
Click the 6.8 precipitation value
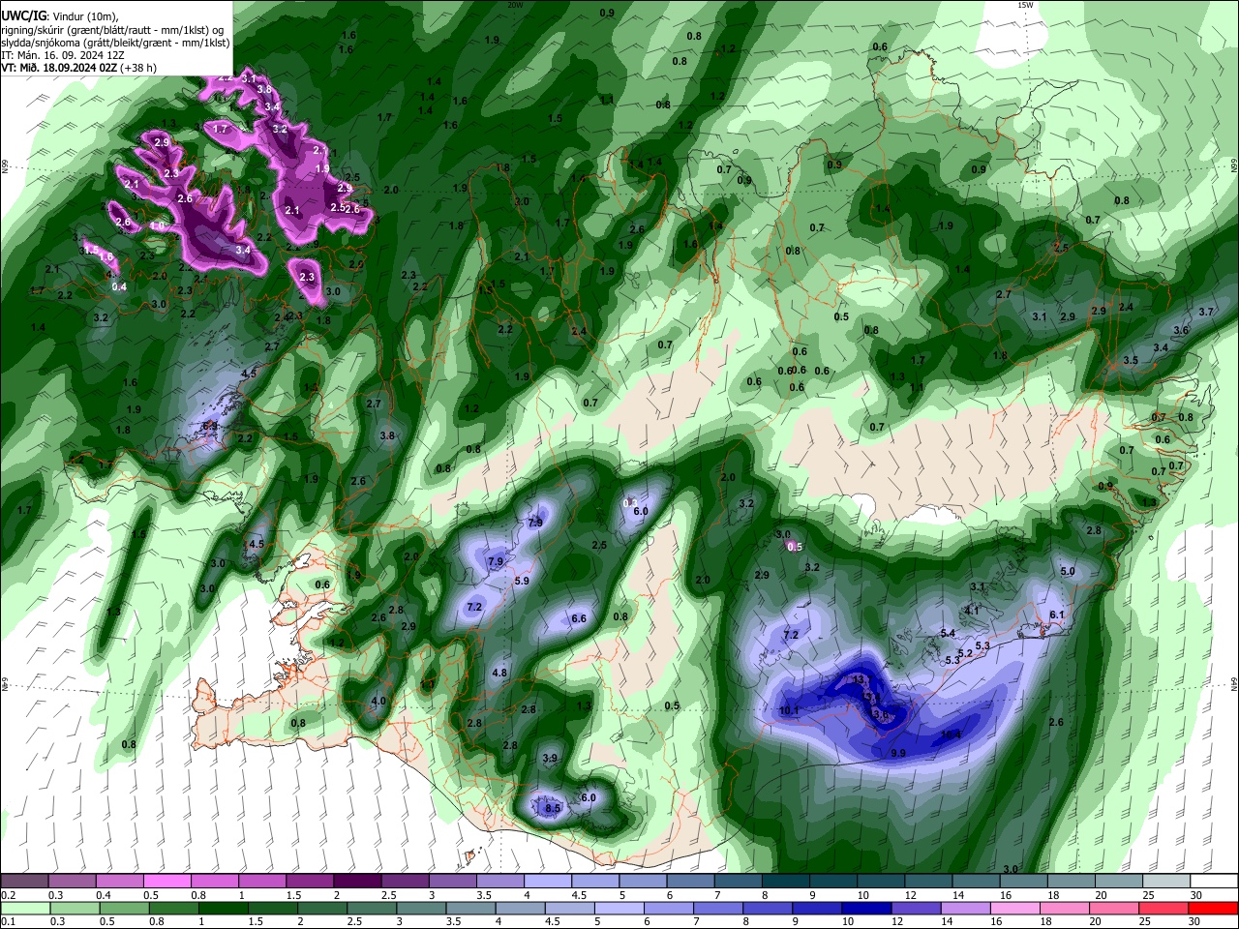pos(210,425)
